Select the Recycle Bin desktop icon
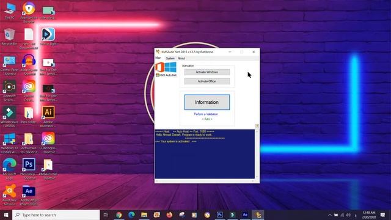The width and height of the screenshot is (391, 220). point(10,37)
